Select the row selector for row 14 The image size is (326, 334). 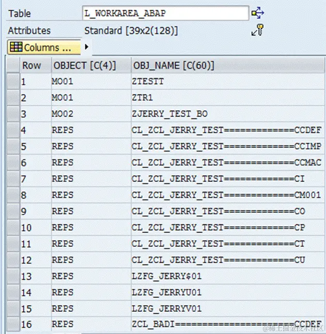13,292
